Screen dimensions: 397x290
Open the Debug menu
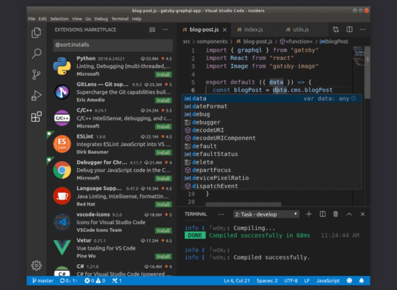point(101,19)
